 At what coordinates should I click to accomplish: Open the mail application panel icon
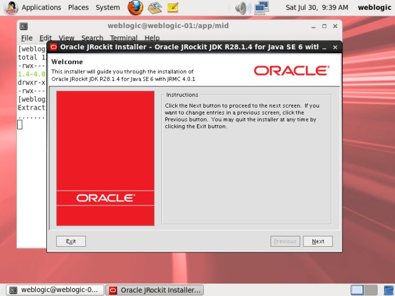click(155, 7)
